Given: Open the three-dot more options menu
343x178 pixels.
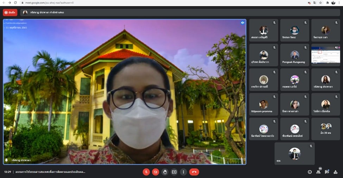Looking at the screenshot, I should (x=183, y=172).
